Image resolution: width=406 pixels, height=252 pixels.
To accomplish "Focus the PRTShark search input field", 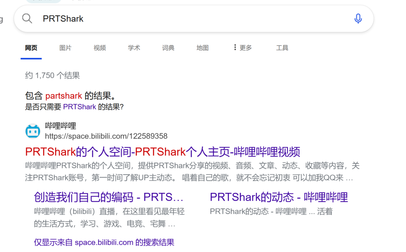I will tap(193, 19).
